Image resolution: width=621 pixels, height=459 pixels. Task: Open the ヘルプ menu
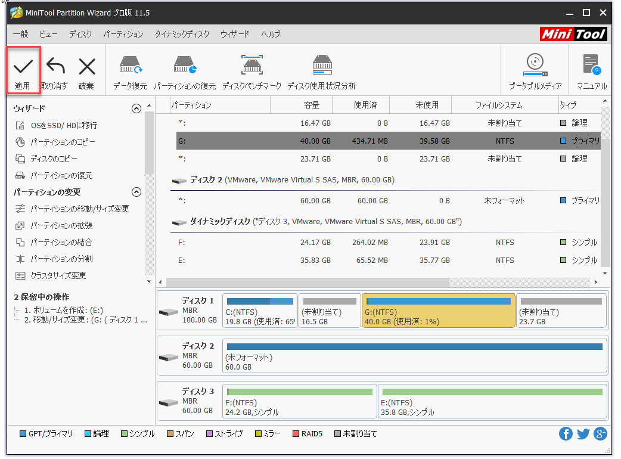click(270, 34)
